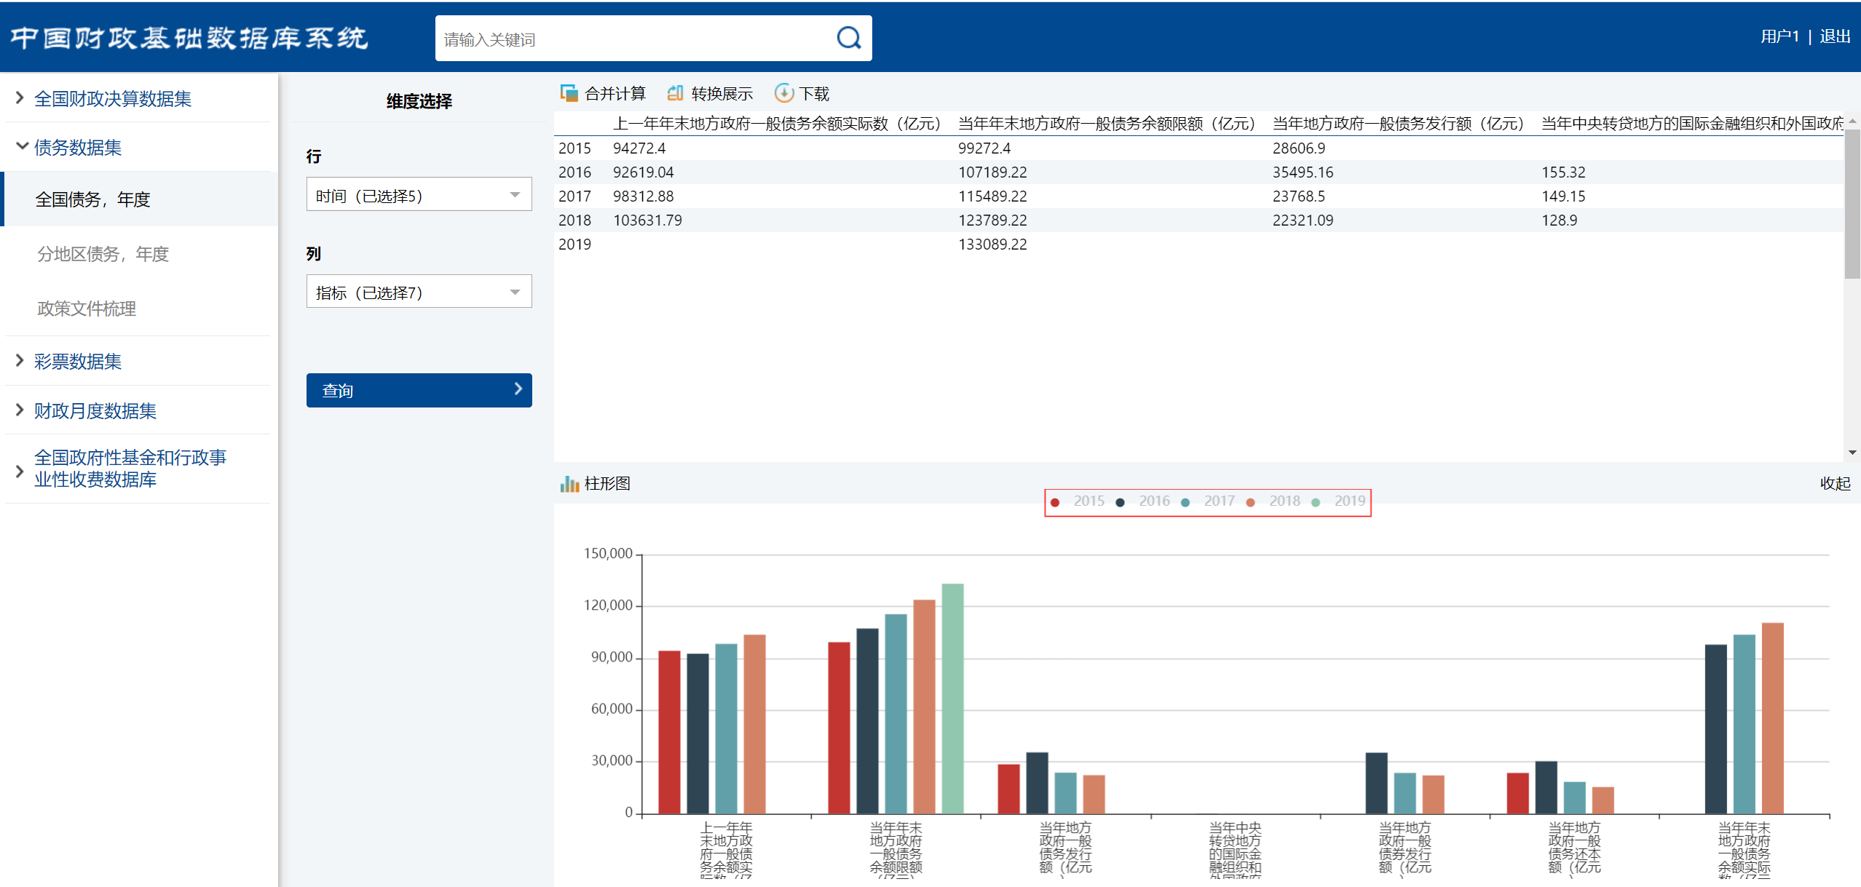
Task: Click table cell 35495.16
Action: (x=1303, y=172)
